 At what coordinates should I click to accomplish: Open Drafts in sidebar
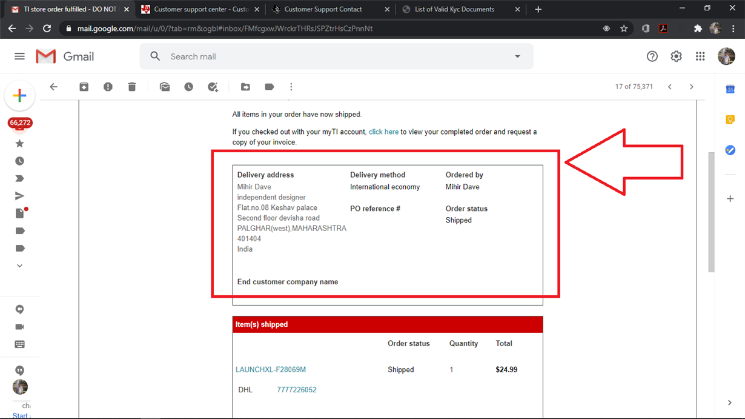(20, 213)
